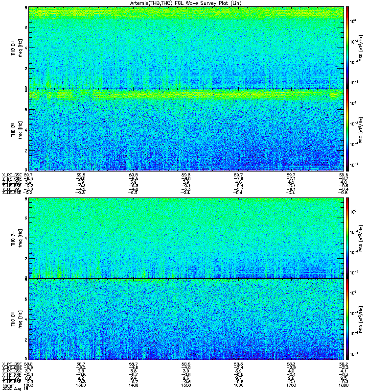Click the color bar beside THB B-parallel panel
367x392 pixels.
pyautogui.click(x=347, y=130)
